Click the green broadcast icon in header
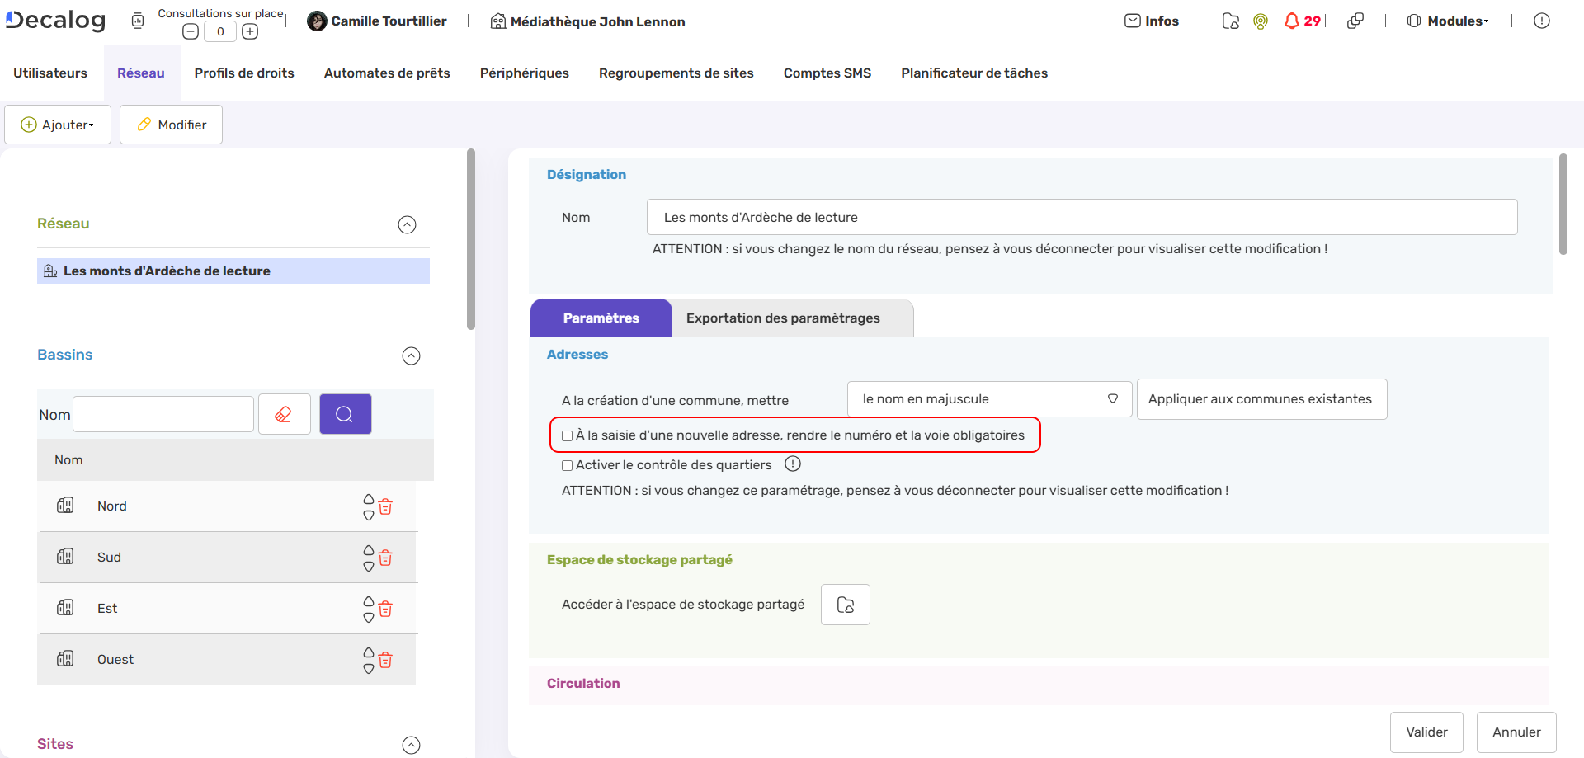This screenshot has height=758, width=1584. [1260, 21]
